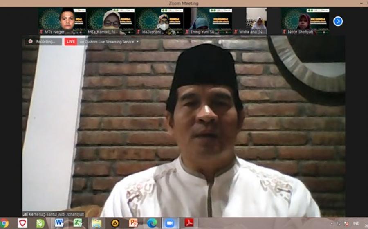Select Noor Shofiyati participant thumbnail

point(305,21)
